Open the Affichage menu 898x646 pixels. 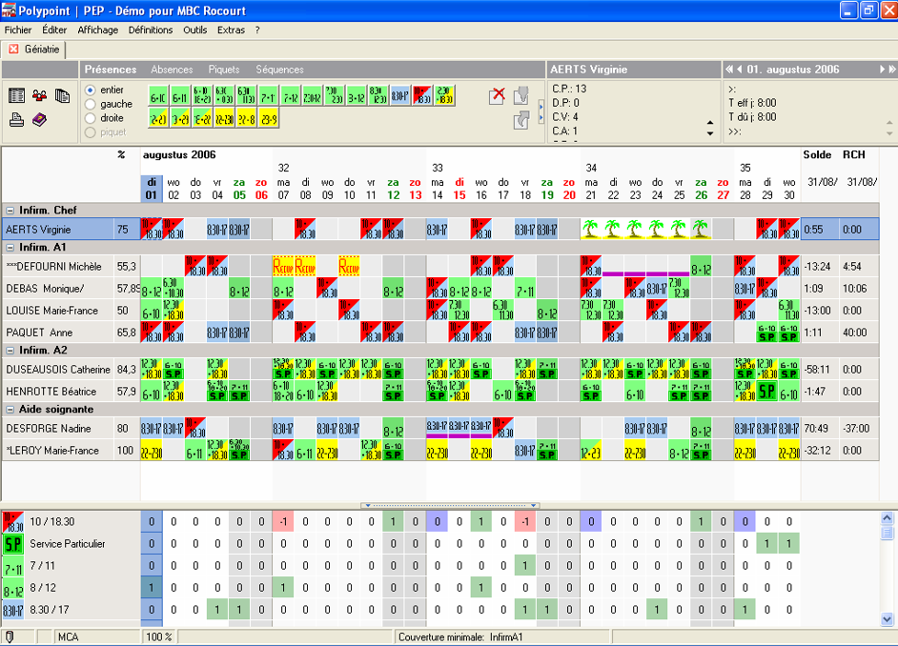tap(97, 30)
